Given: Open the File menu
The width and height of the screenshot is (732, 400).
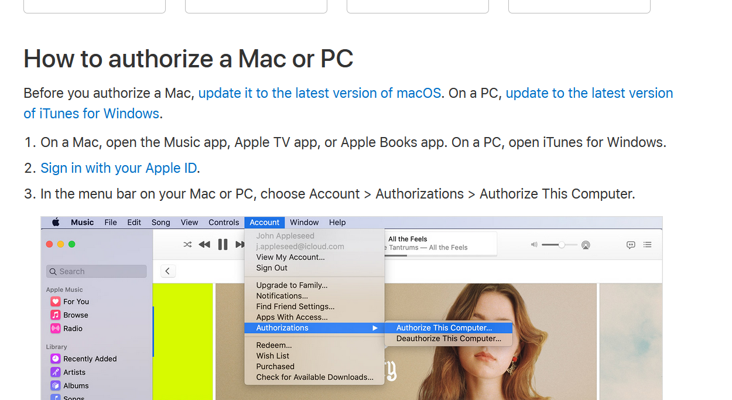Looking at the screenshot, I should pos(111,223).
